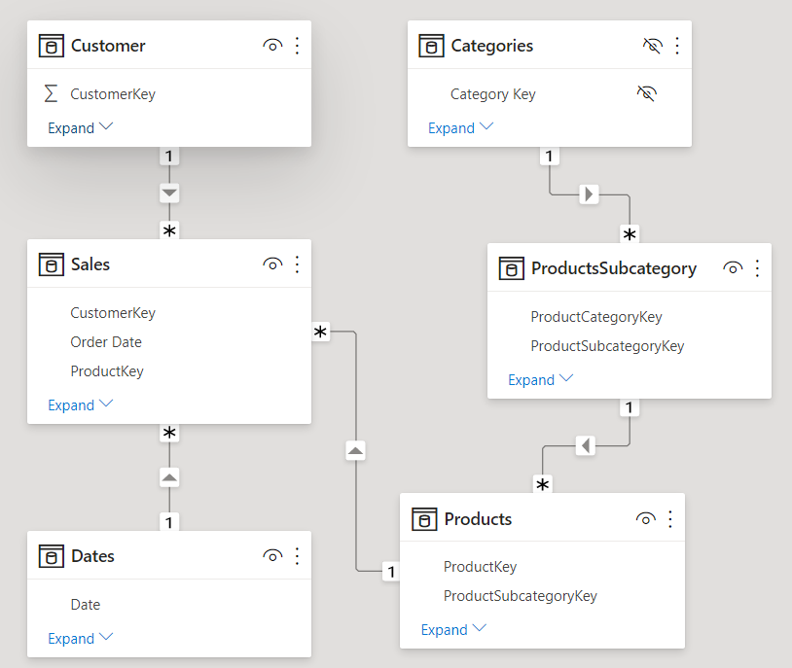Click the Dates table more options
Viewport: 792px width, 668px height.
tap(298, 556)
